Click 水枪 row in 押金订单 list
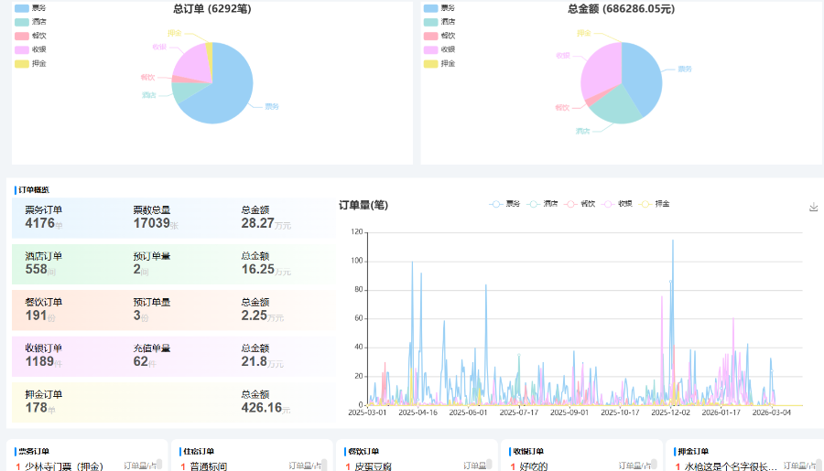The width and height of the screenshot is (824, 471). click(x=745, y=466)
